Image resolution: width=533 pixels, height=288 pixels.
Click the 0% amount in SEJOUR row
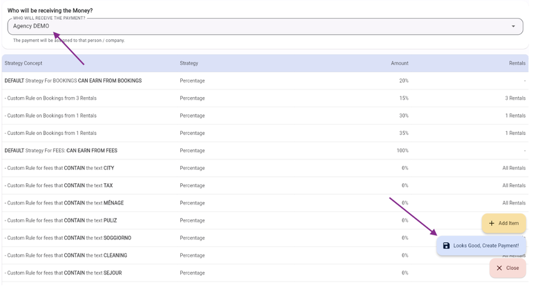(405, 273)
